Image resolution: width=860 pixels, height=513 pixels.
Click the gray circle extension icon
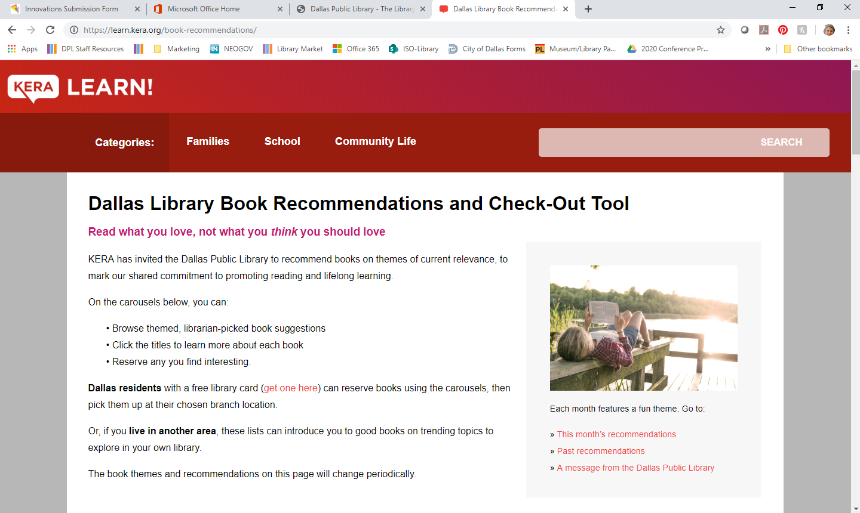[x=745, y=30]
